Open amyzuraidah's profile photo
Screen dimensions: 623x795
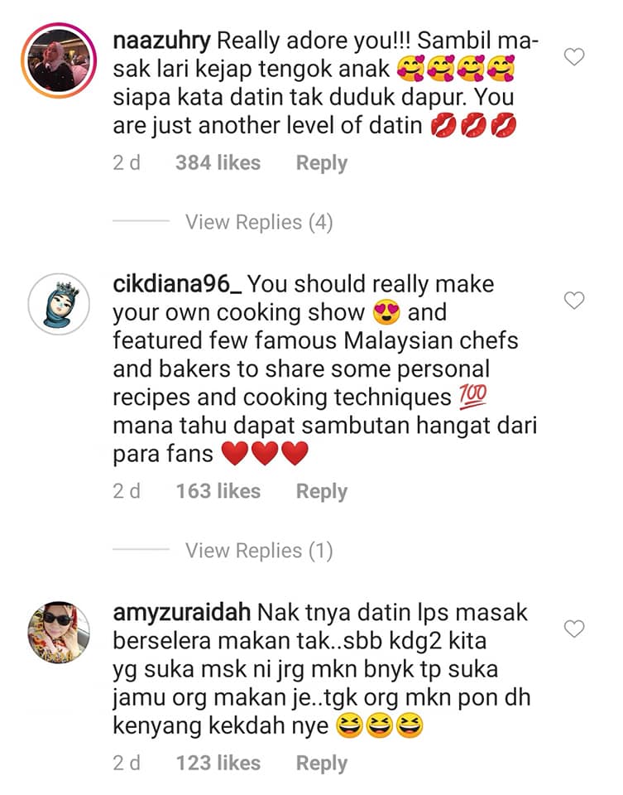[59, 632]
